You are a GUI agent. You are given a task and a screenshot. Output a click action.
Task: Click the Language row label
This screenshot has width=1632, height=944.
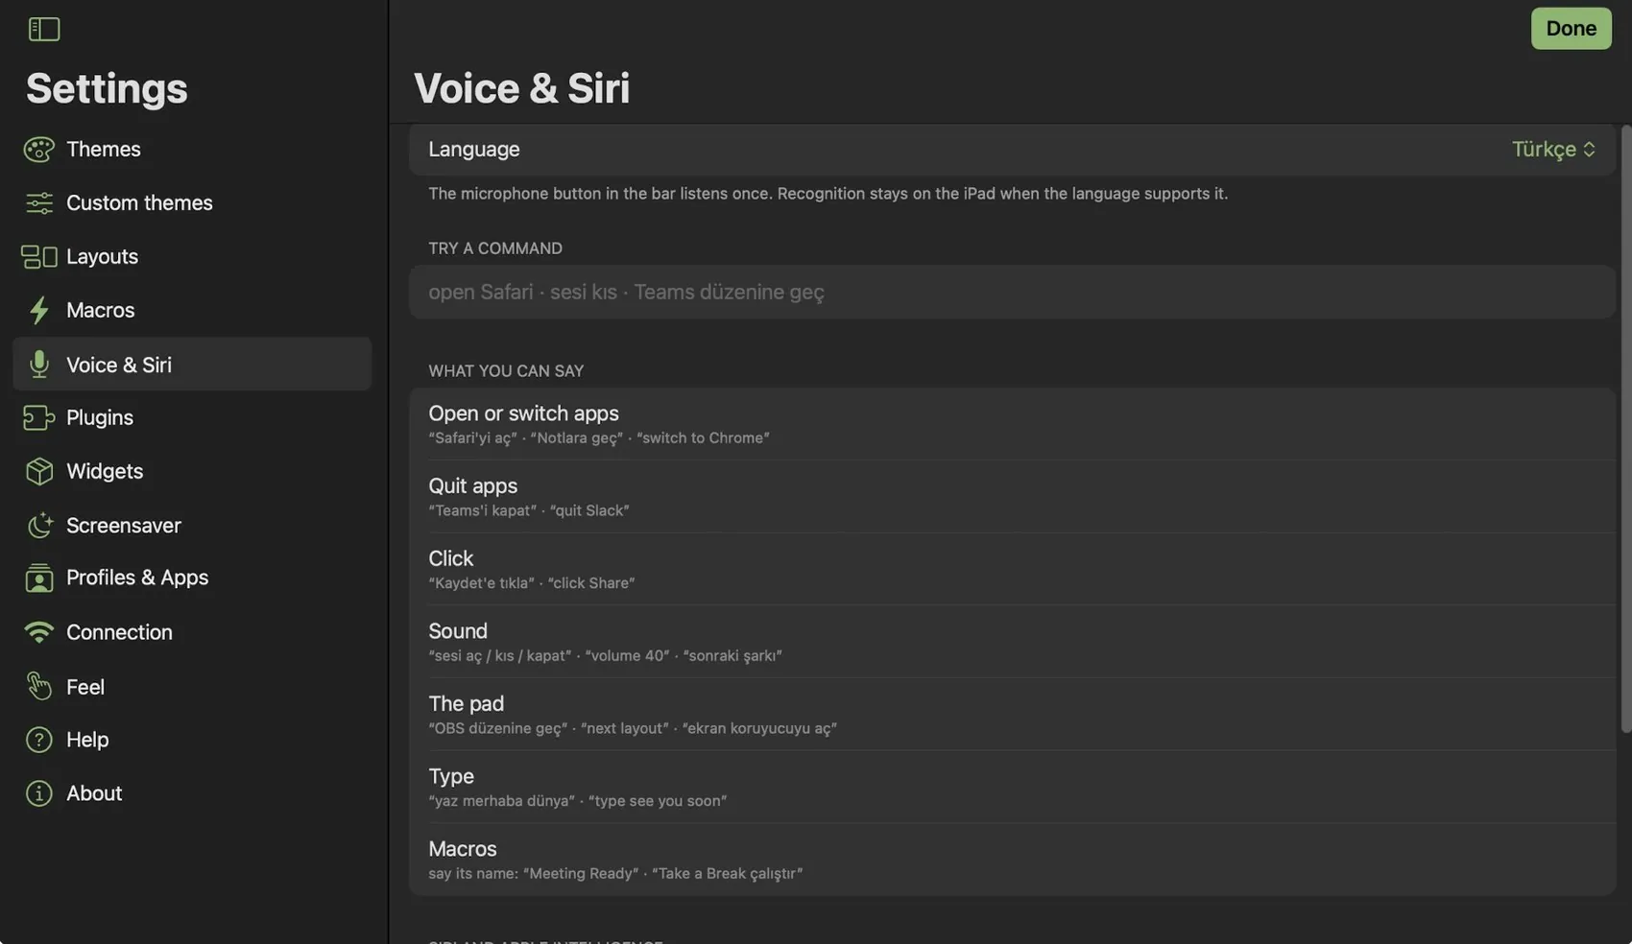(474, 150)
